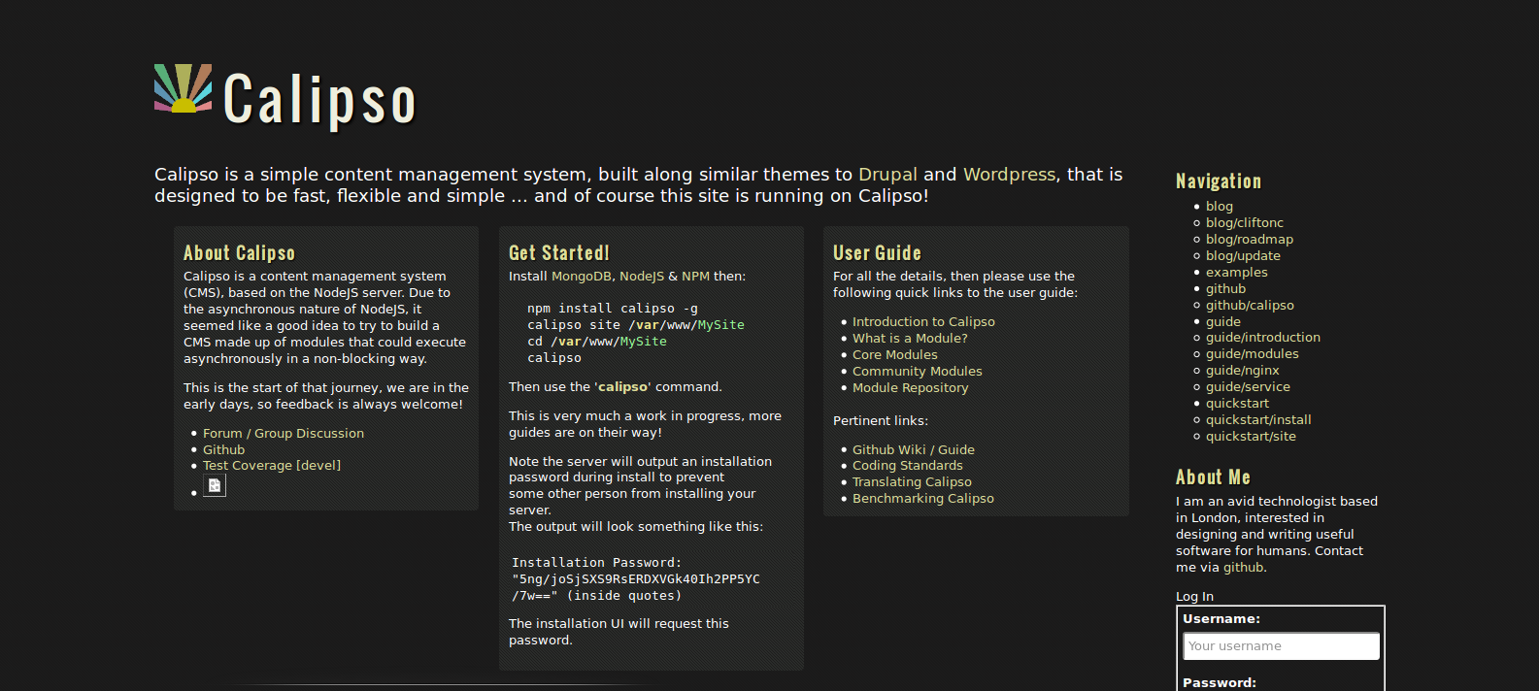Click the User Guide heading
Viewport: 1539px width, 691px height.
[877, 253]
